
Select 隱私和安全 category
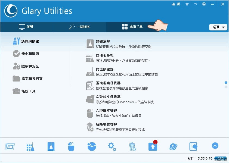click(x=30, y=66)
